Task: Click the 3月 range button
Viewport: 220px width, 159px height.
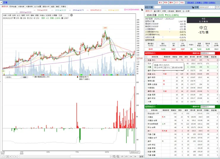Action: click(122, 157)
